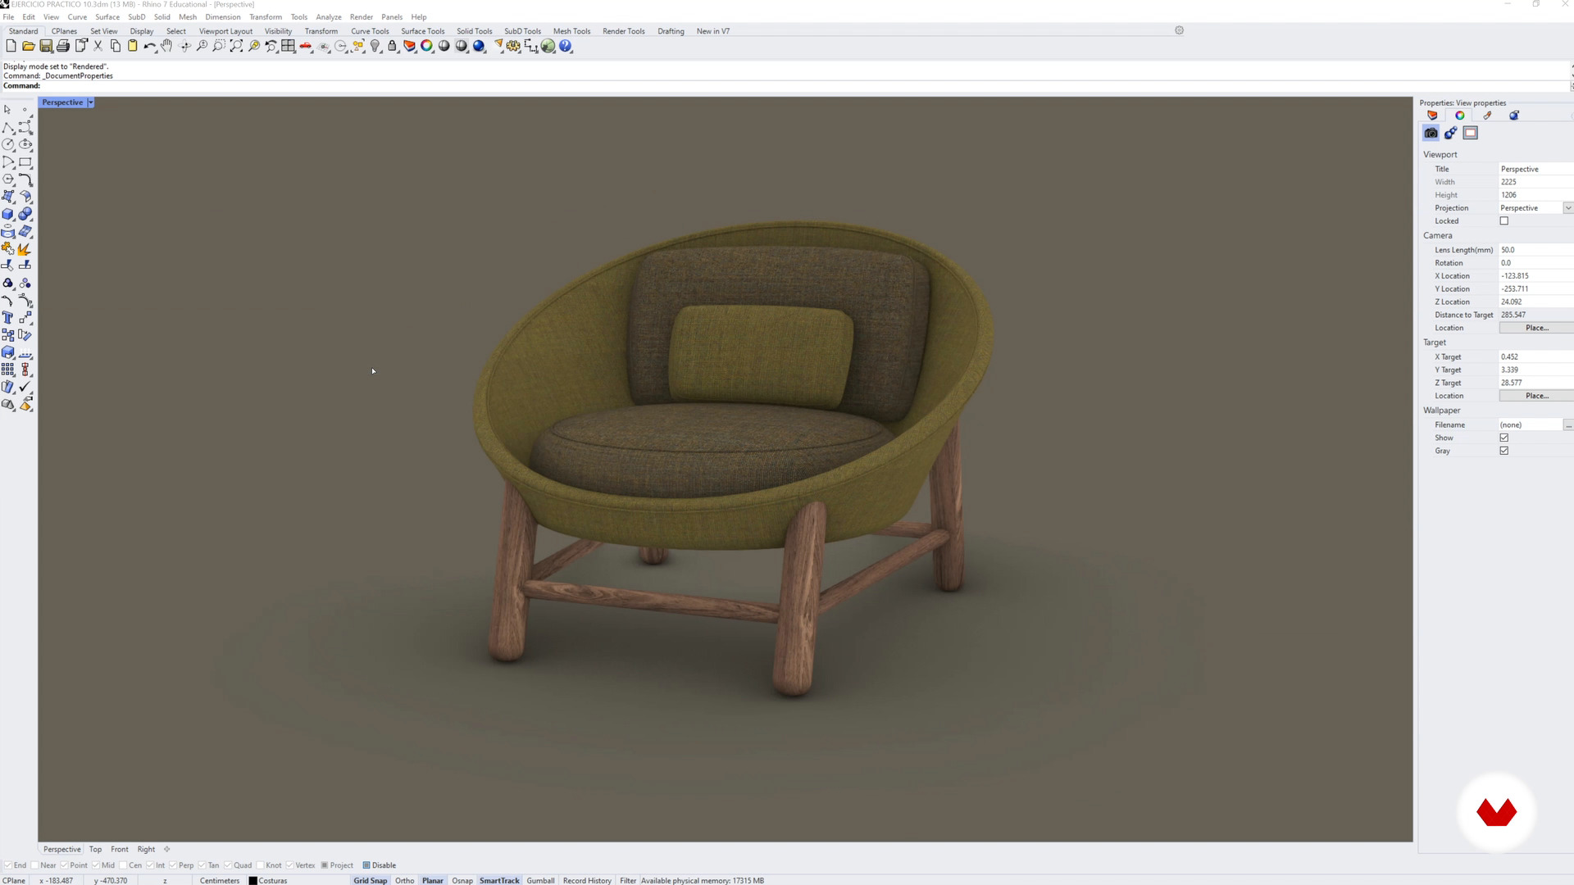
Task: Open the File menu
Action: tap(8, 17)
